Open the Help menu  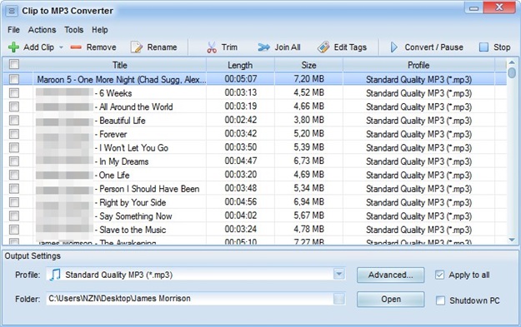point(100,30)
